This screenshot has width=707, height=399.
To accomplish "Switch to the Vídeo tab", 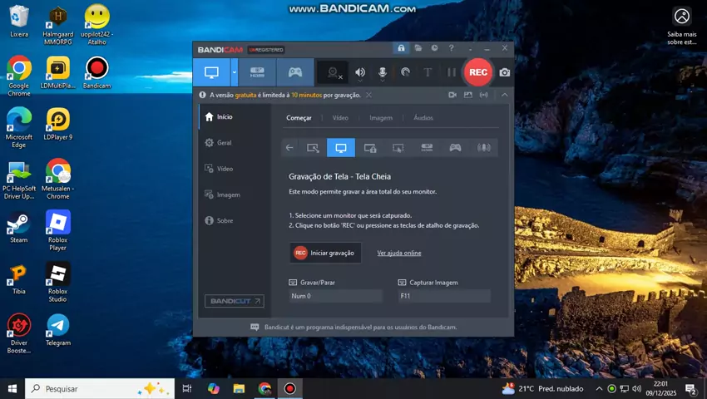I will click(x=340, y=118).
